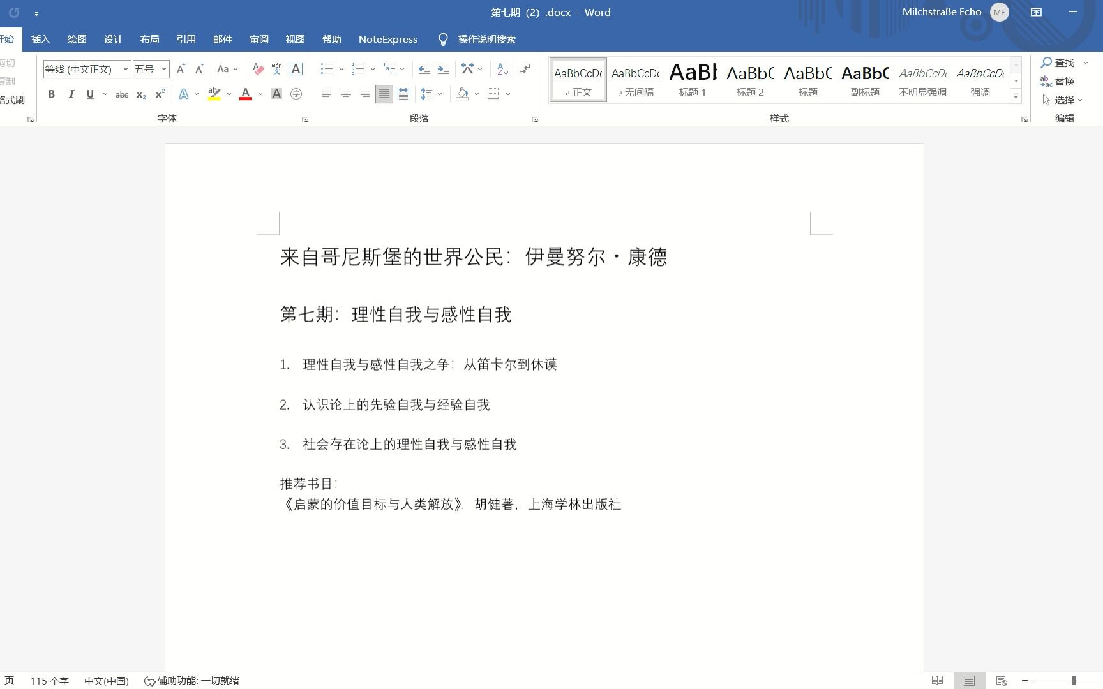Sort the selected text A to Z
The image size is (1103, 689).
point(502,69)
